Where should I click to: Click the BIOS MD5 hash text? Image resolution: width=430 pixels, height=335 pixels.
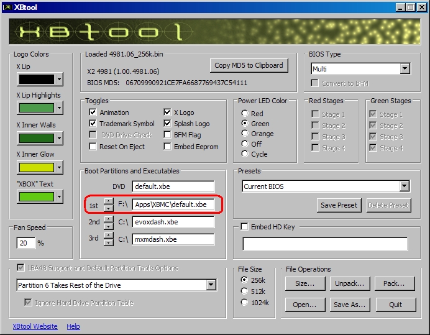(x=186, y=83)
